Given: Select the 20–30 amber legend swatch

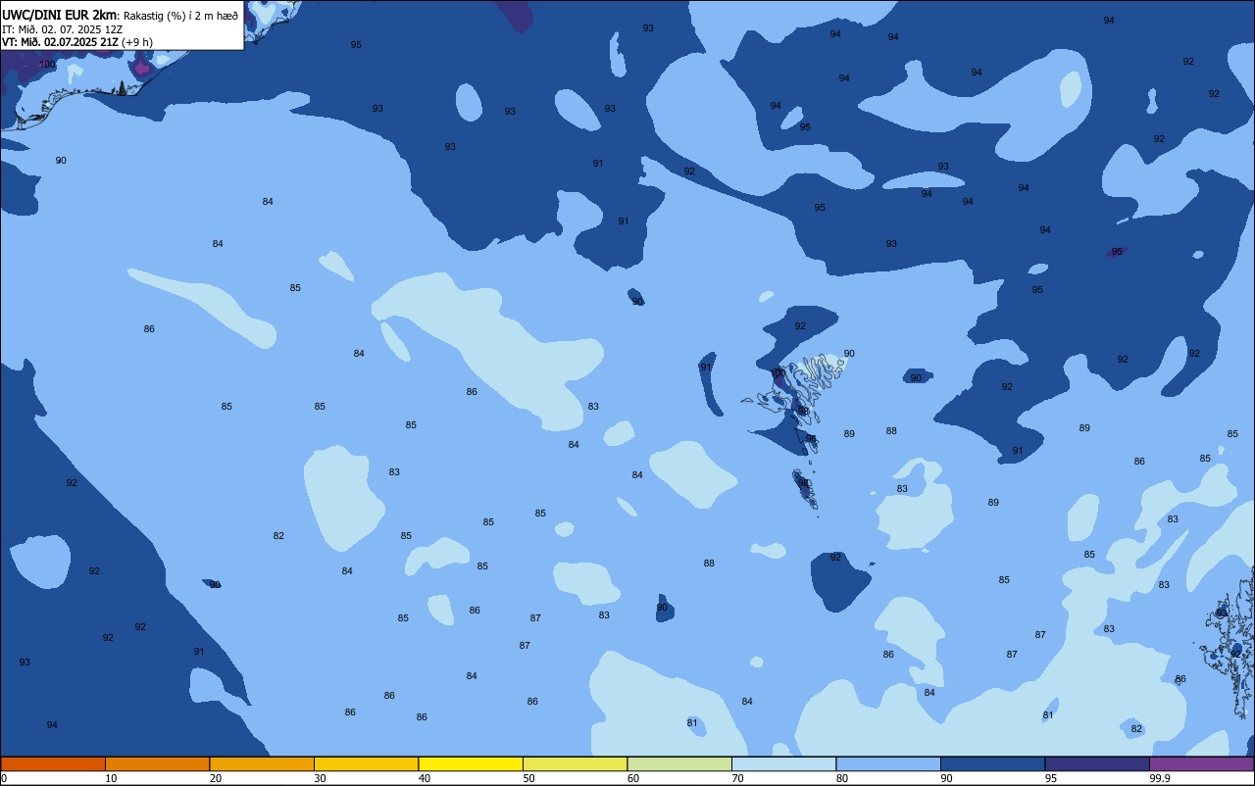Looking at the screenshot, I should [x=262, y=763].
